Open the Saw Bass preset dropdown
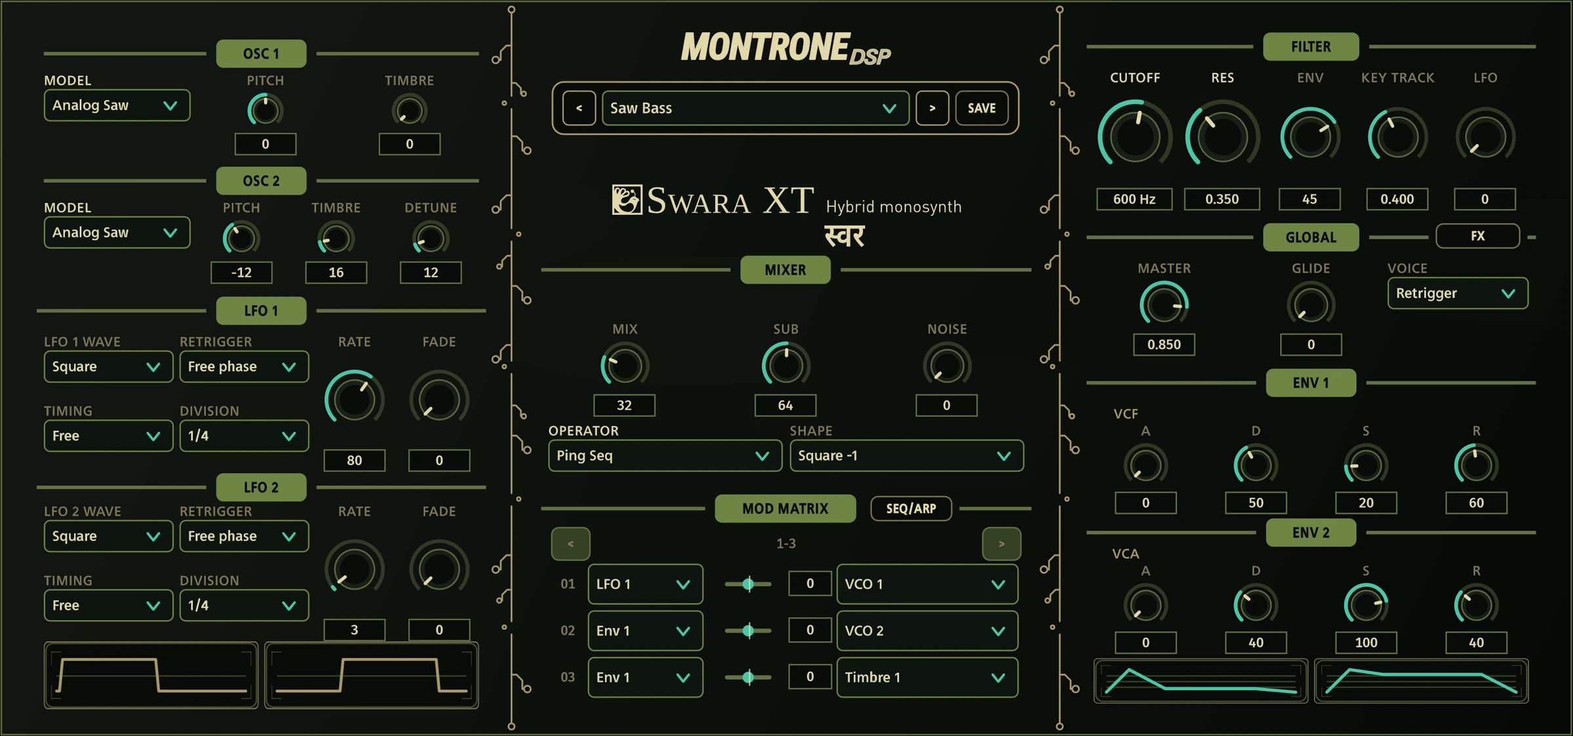 click(755, 108)
